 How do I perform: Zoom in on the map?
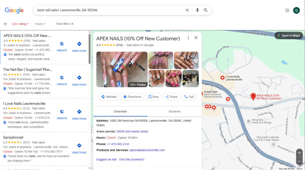299,153
